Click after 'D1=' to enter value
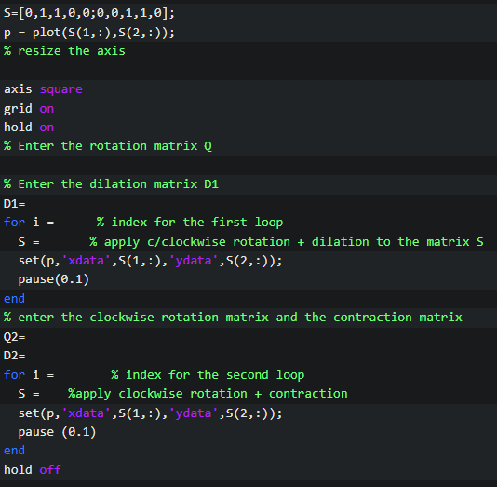Viewport: 497px width, 487px height. pyautogui.click(x=29, y=204)
